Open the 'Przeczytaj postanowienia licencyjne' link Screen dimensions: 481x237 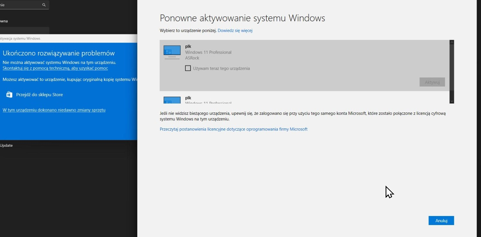click(x=234, y=129)
